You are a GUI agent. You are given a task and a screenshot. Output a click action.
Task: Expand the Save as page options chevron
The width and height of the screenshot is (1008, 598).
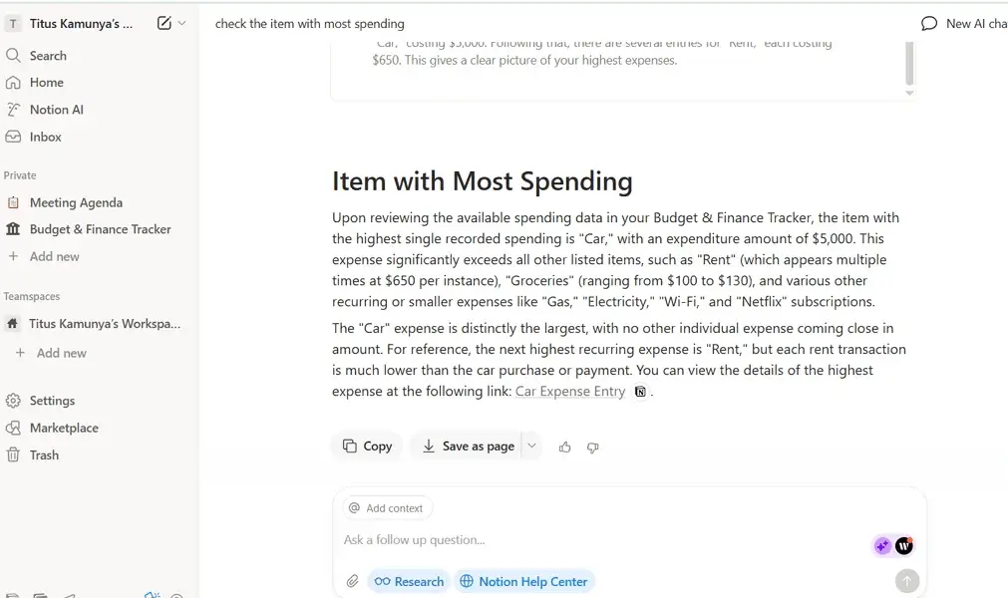531,447
